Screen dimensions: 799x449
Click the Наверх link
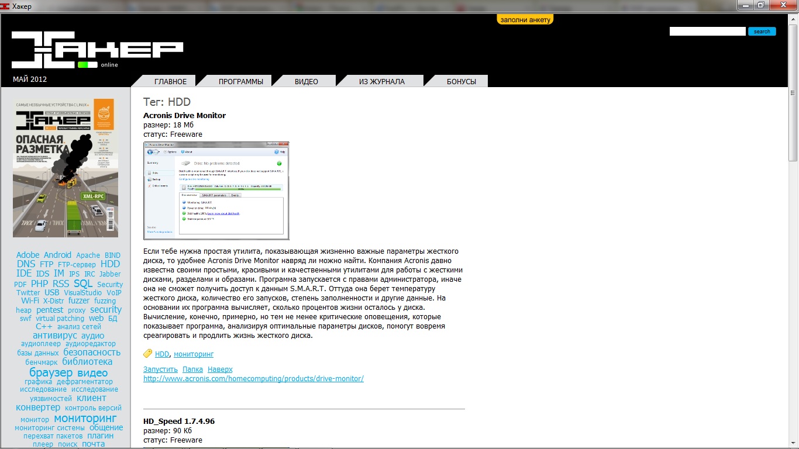(x=220, y=369)
